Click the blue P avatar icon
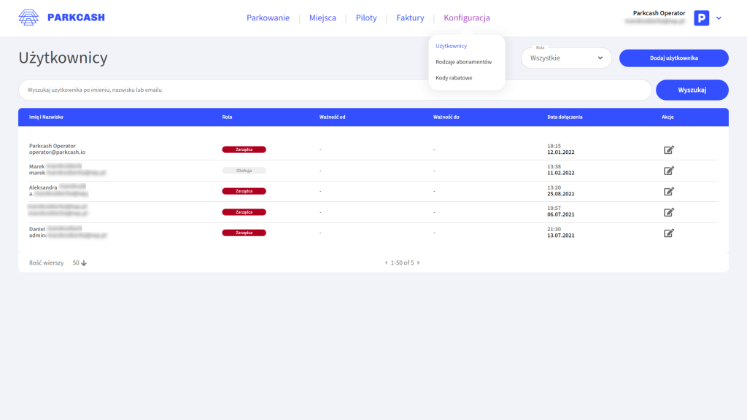 701,18
